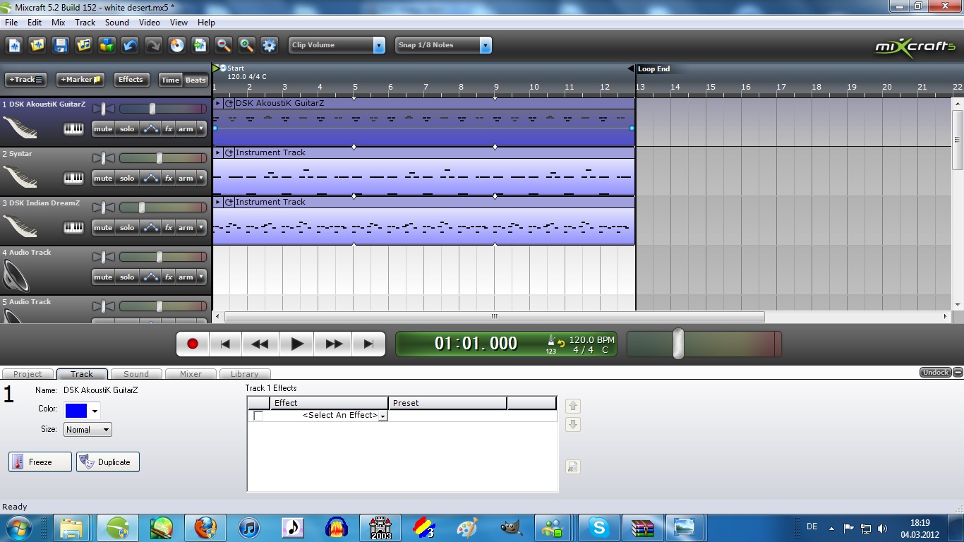Screen dimensions: 964x542
Task: Open a project with the toolbar folder icon
Action: pos(38,45)
